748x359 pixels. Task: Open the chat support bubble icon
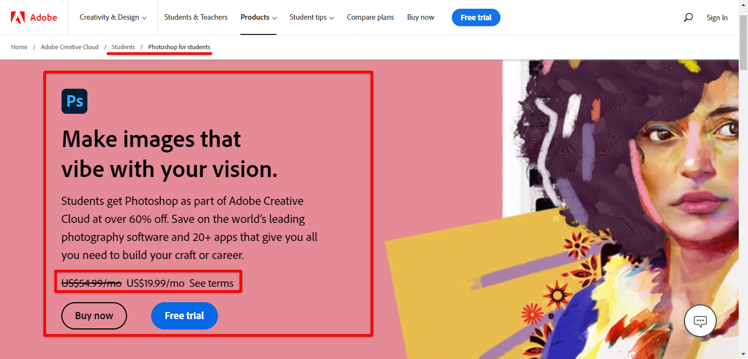click(700, 321)
